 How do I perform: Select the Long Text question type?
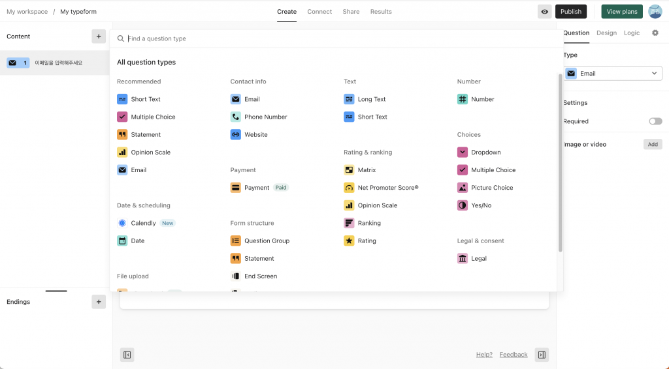[x=365, y=99]
